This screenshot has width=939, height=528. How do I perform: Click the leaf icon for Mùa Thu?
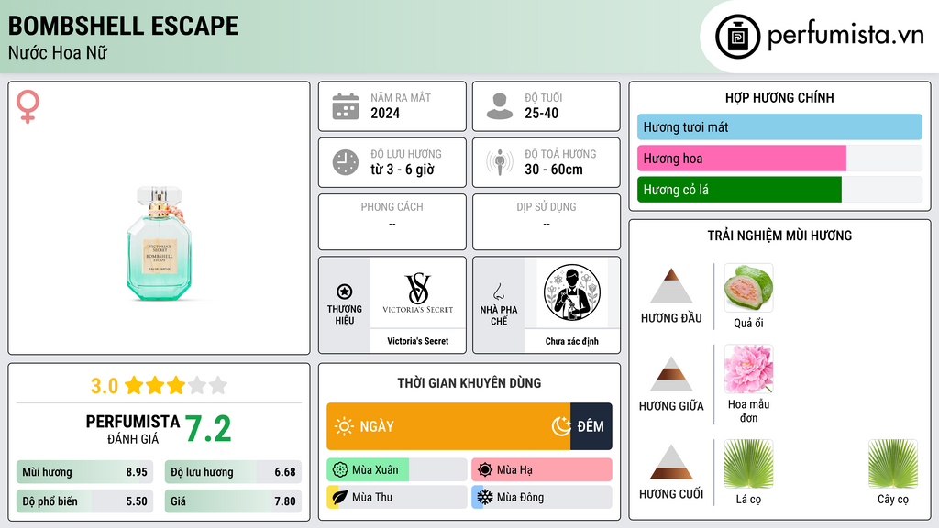click(340, 497)
